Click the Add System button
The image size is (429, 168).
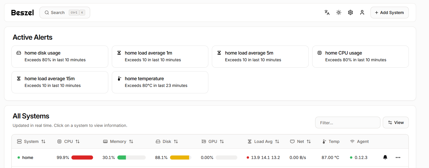tap(389, 13)
